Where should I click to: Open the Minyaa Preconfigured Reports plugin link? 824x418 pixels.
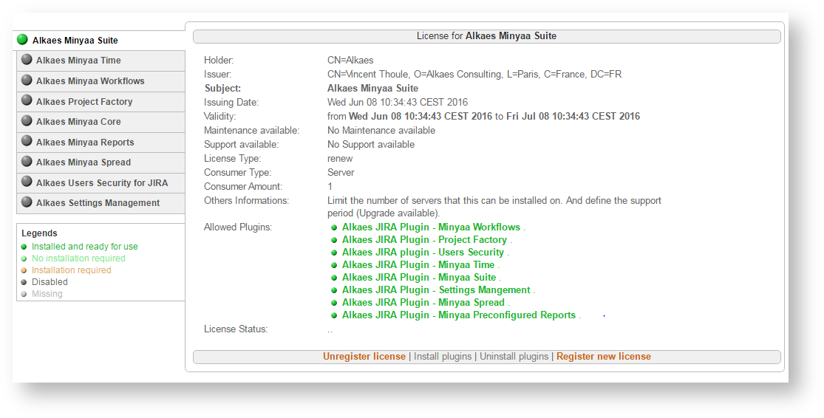(x=458, y=315)
